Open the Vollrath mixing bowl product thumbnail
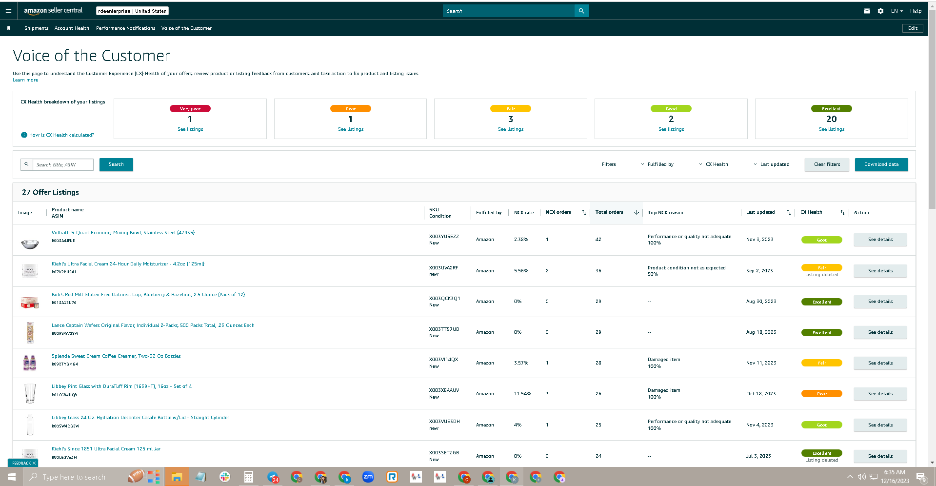This screenshot has height=486, width=936. click(30, 243)
